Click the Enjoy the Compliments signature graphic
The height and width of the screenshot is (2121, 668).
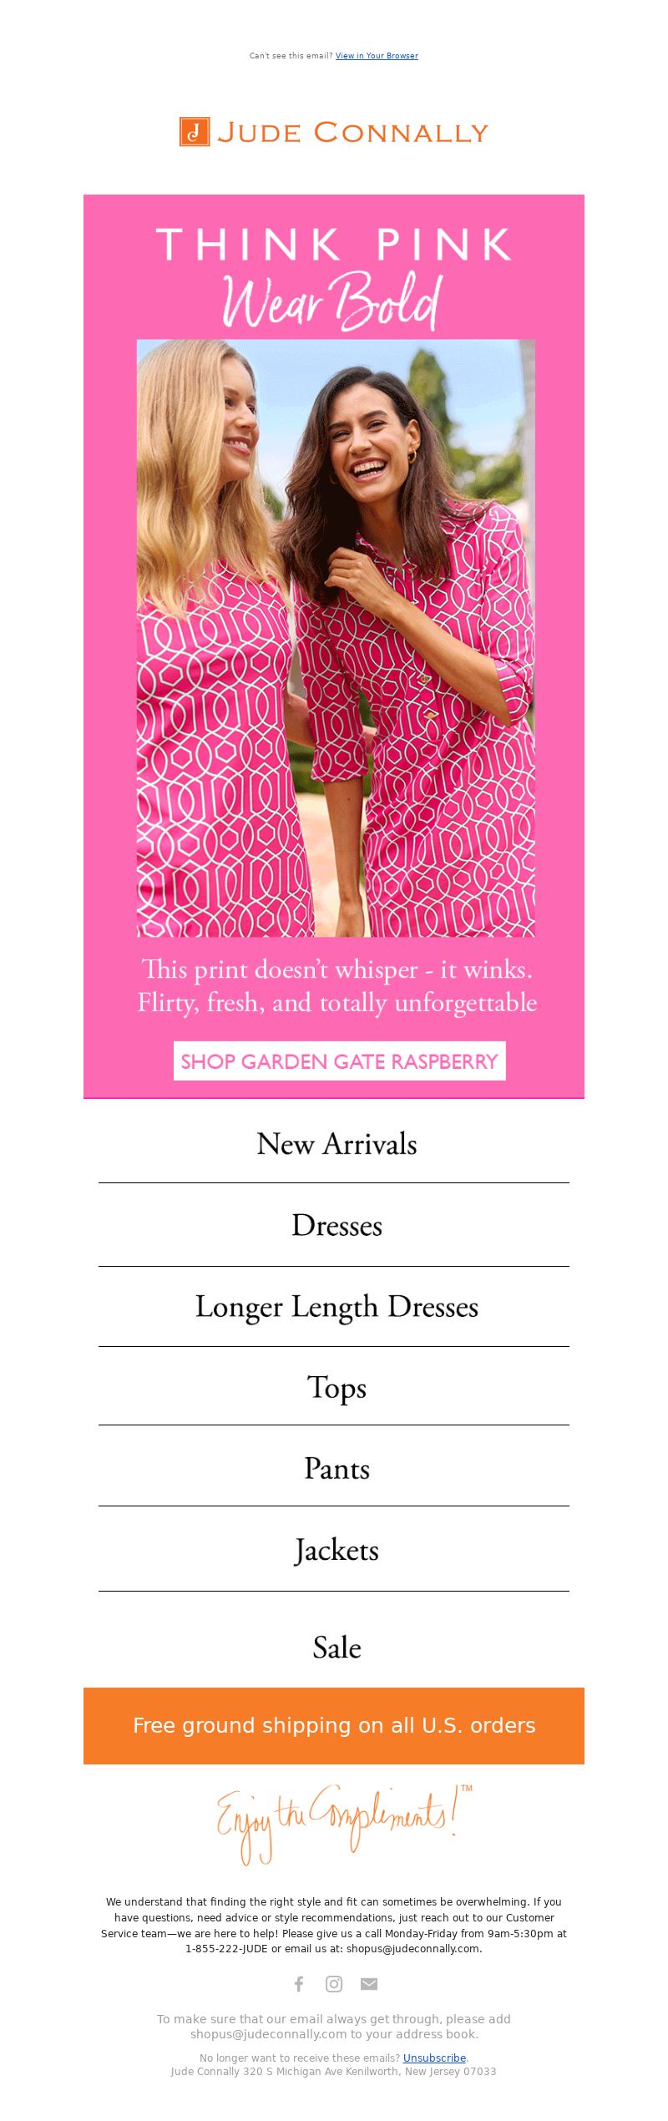[x=344, y=1824]
